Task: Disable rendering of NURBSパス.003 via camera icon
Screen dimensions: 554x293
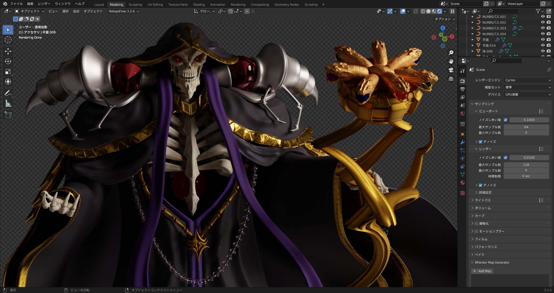Action: tap(549, 28)
